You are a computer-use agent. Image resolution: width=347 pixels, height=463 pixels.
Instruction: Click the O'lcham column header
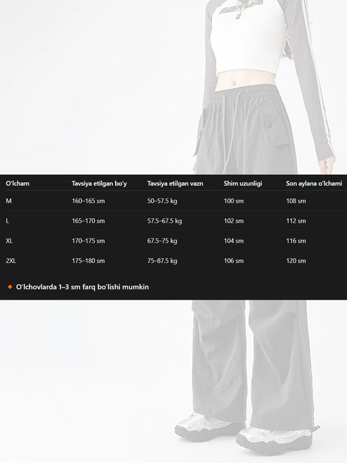(17, 183)
